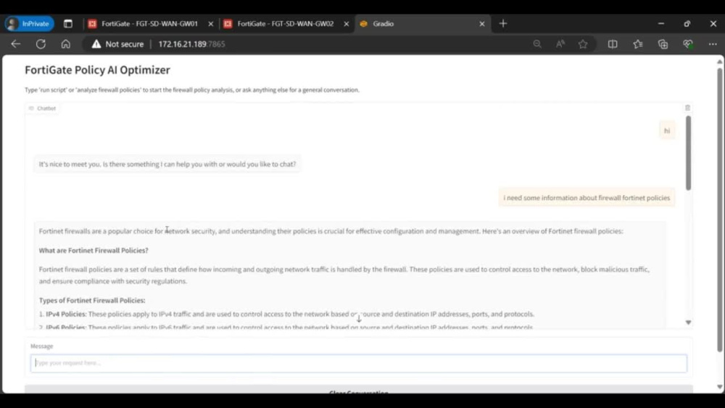Image resolution: width=725 pixels, height=408 pixels.
Task: Click the 'It's nice to meet you' reply
Action: click(x=167, y=164)
